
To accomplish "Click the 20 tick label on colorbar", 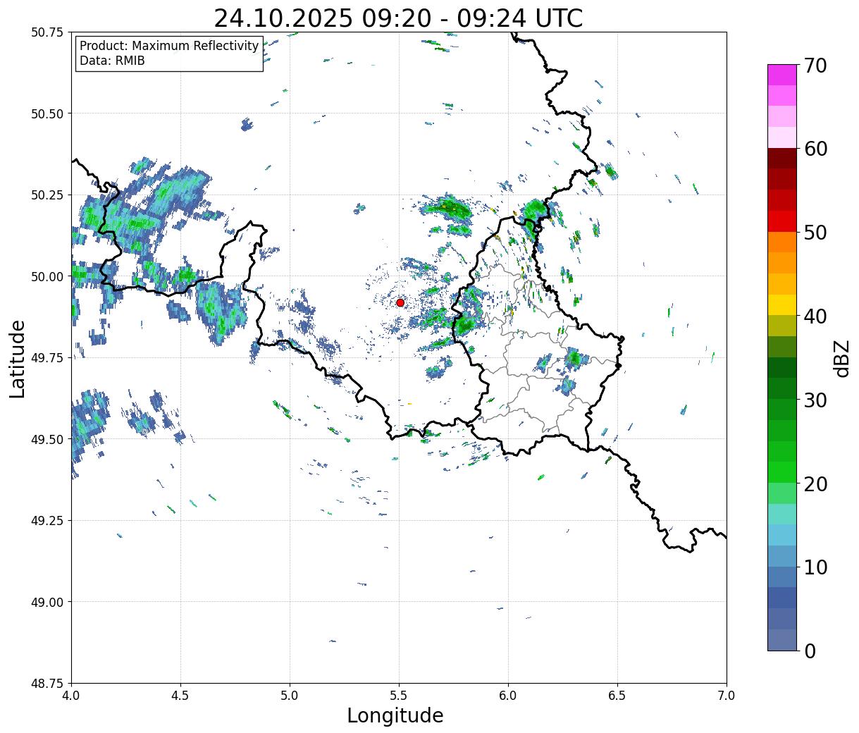I will (x=815, y=483).
